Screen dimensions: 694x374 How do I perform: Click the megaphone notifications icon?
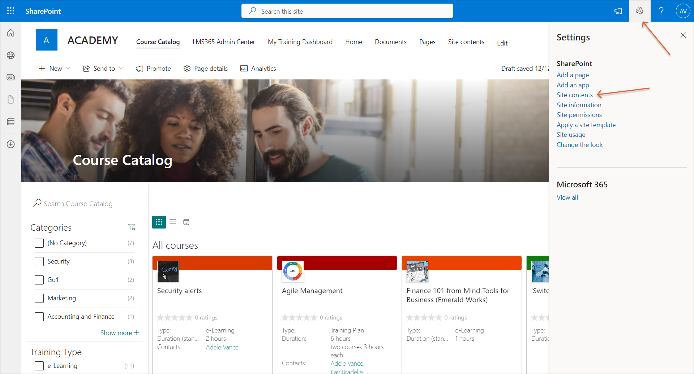point(618,11)
